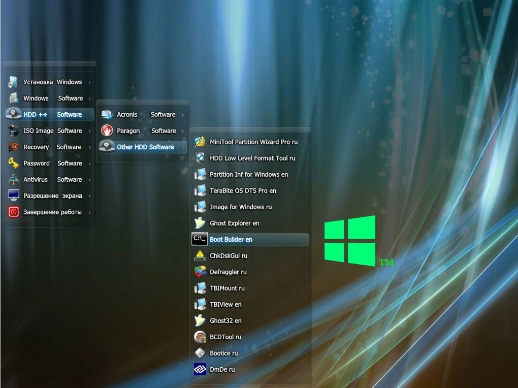Click the HDD ++ Software drive icon

point(14,114)
